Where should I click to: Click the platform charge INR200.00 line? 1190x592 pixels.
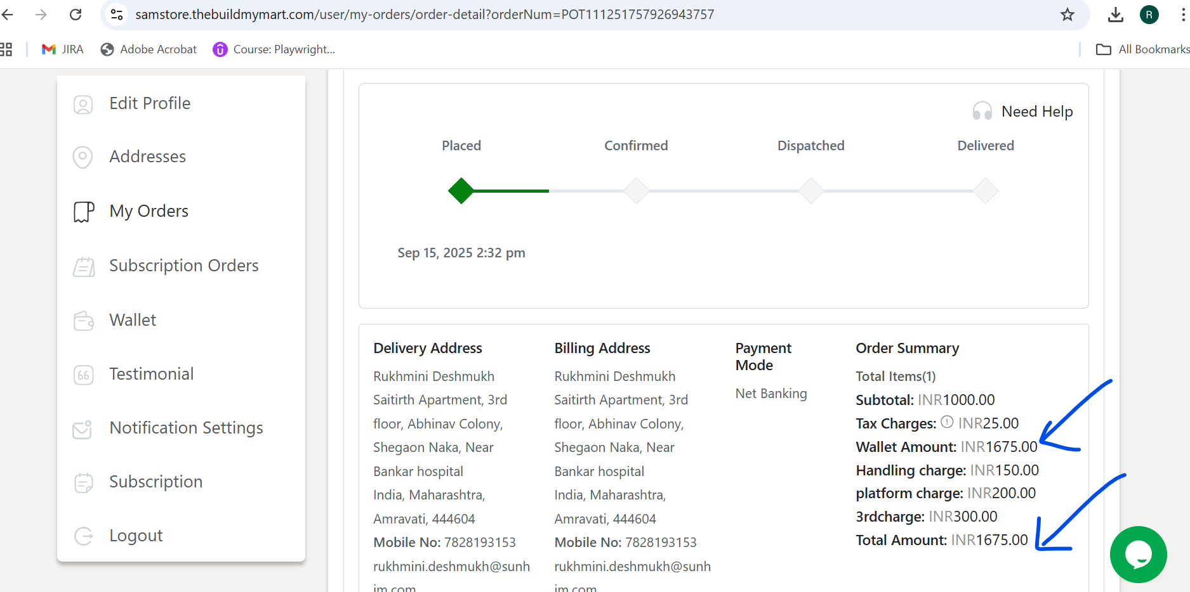pos(946,493)
